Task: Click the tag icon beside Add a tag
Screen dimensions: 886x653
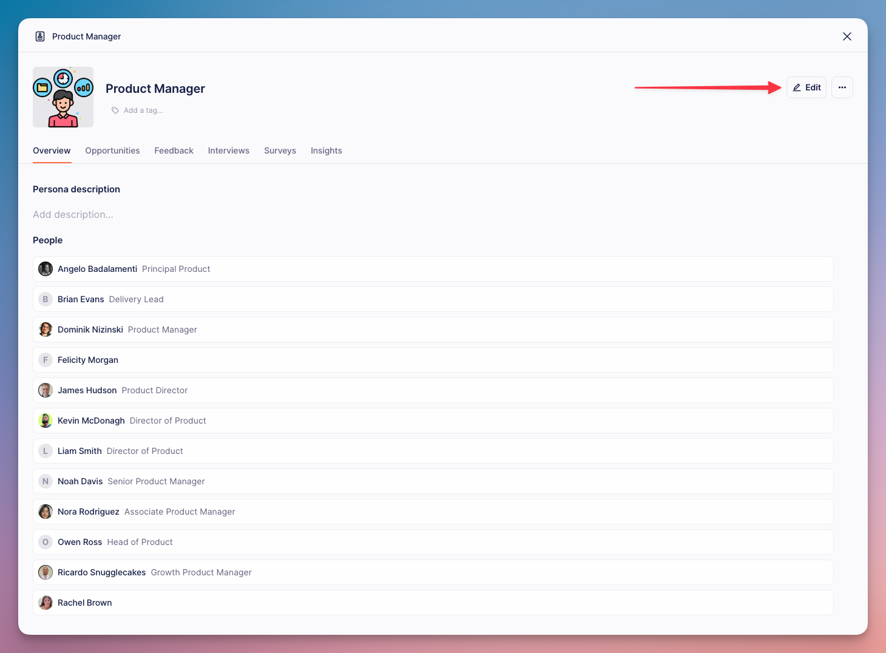Action: point(115,110)
